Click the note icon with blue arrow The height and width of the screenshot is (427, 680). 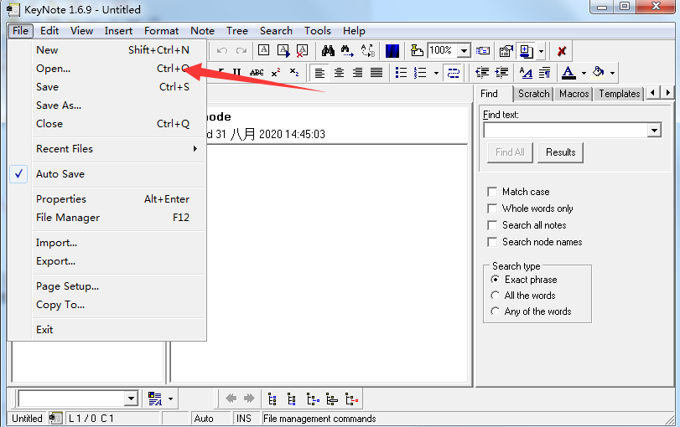tap(283, 51)
